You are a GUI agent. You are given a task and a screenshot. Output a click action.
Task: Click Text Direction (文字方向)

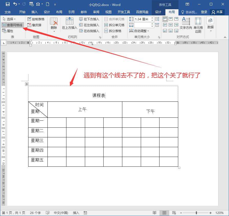[x=186, y=23]
